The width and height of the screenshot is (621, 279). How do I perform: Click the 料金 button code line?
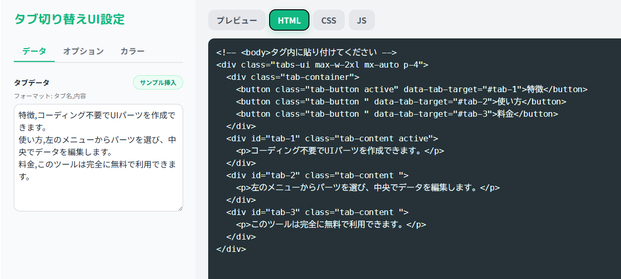pyautogui.click(x=396, y=114)
